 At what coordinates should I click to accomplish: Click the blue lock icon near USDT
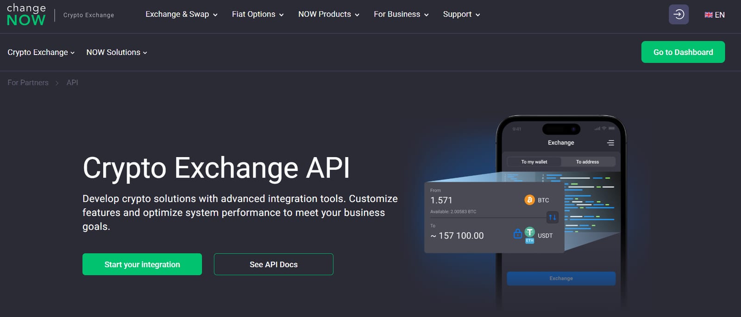pyautogui.click(x=517, y=234)
